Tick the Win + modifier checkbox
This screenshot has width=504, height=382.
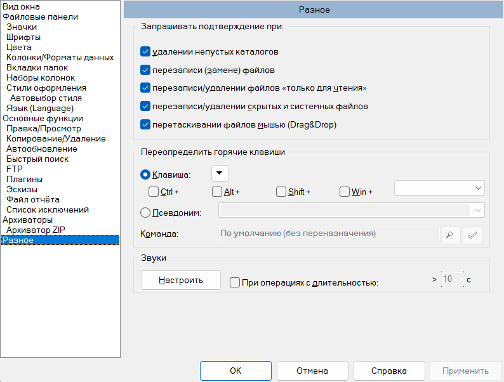pyautogui.click(x=345, y=192)
